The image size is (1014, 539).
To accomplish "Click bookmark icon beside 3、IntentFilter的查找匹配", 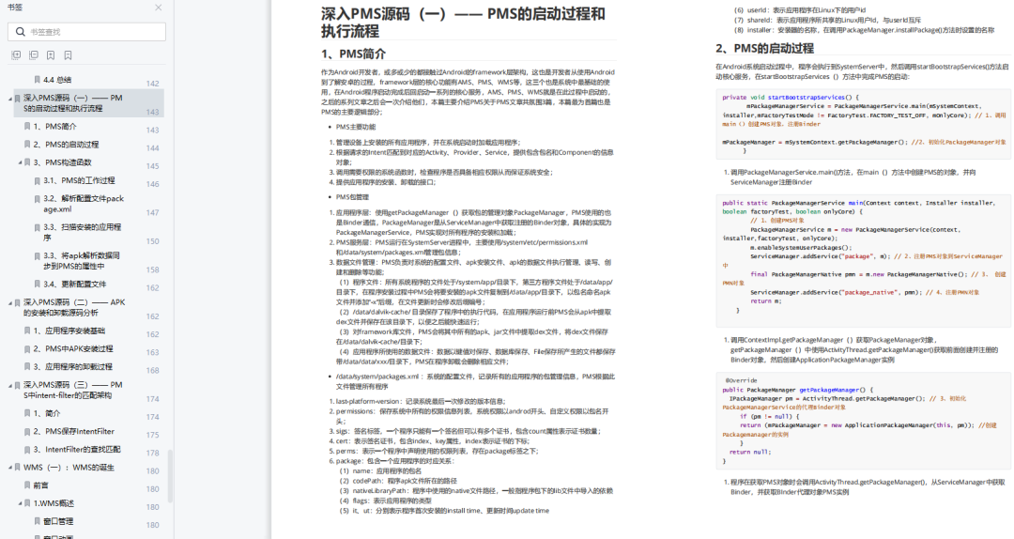I will pos(27,450).
